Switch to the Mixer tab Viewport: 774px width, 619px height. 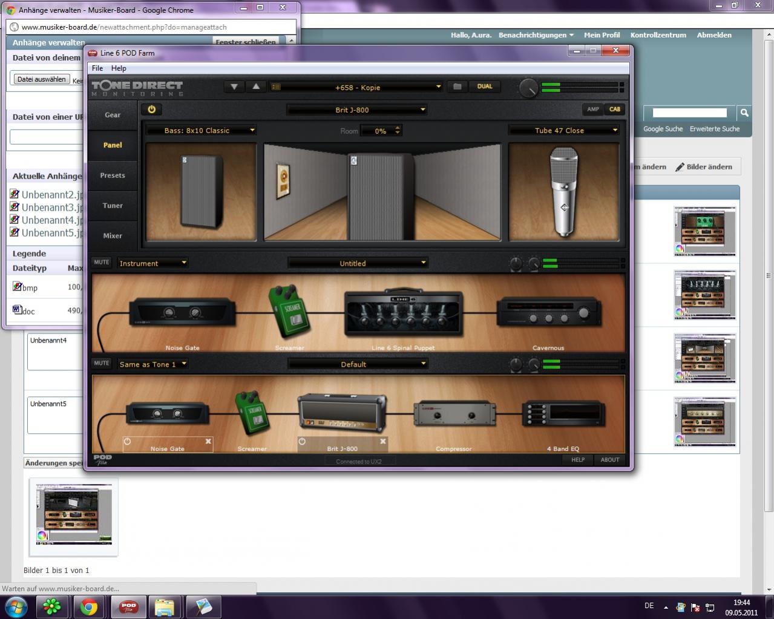pos(113,236)
